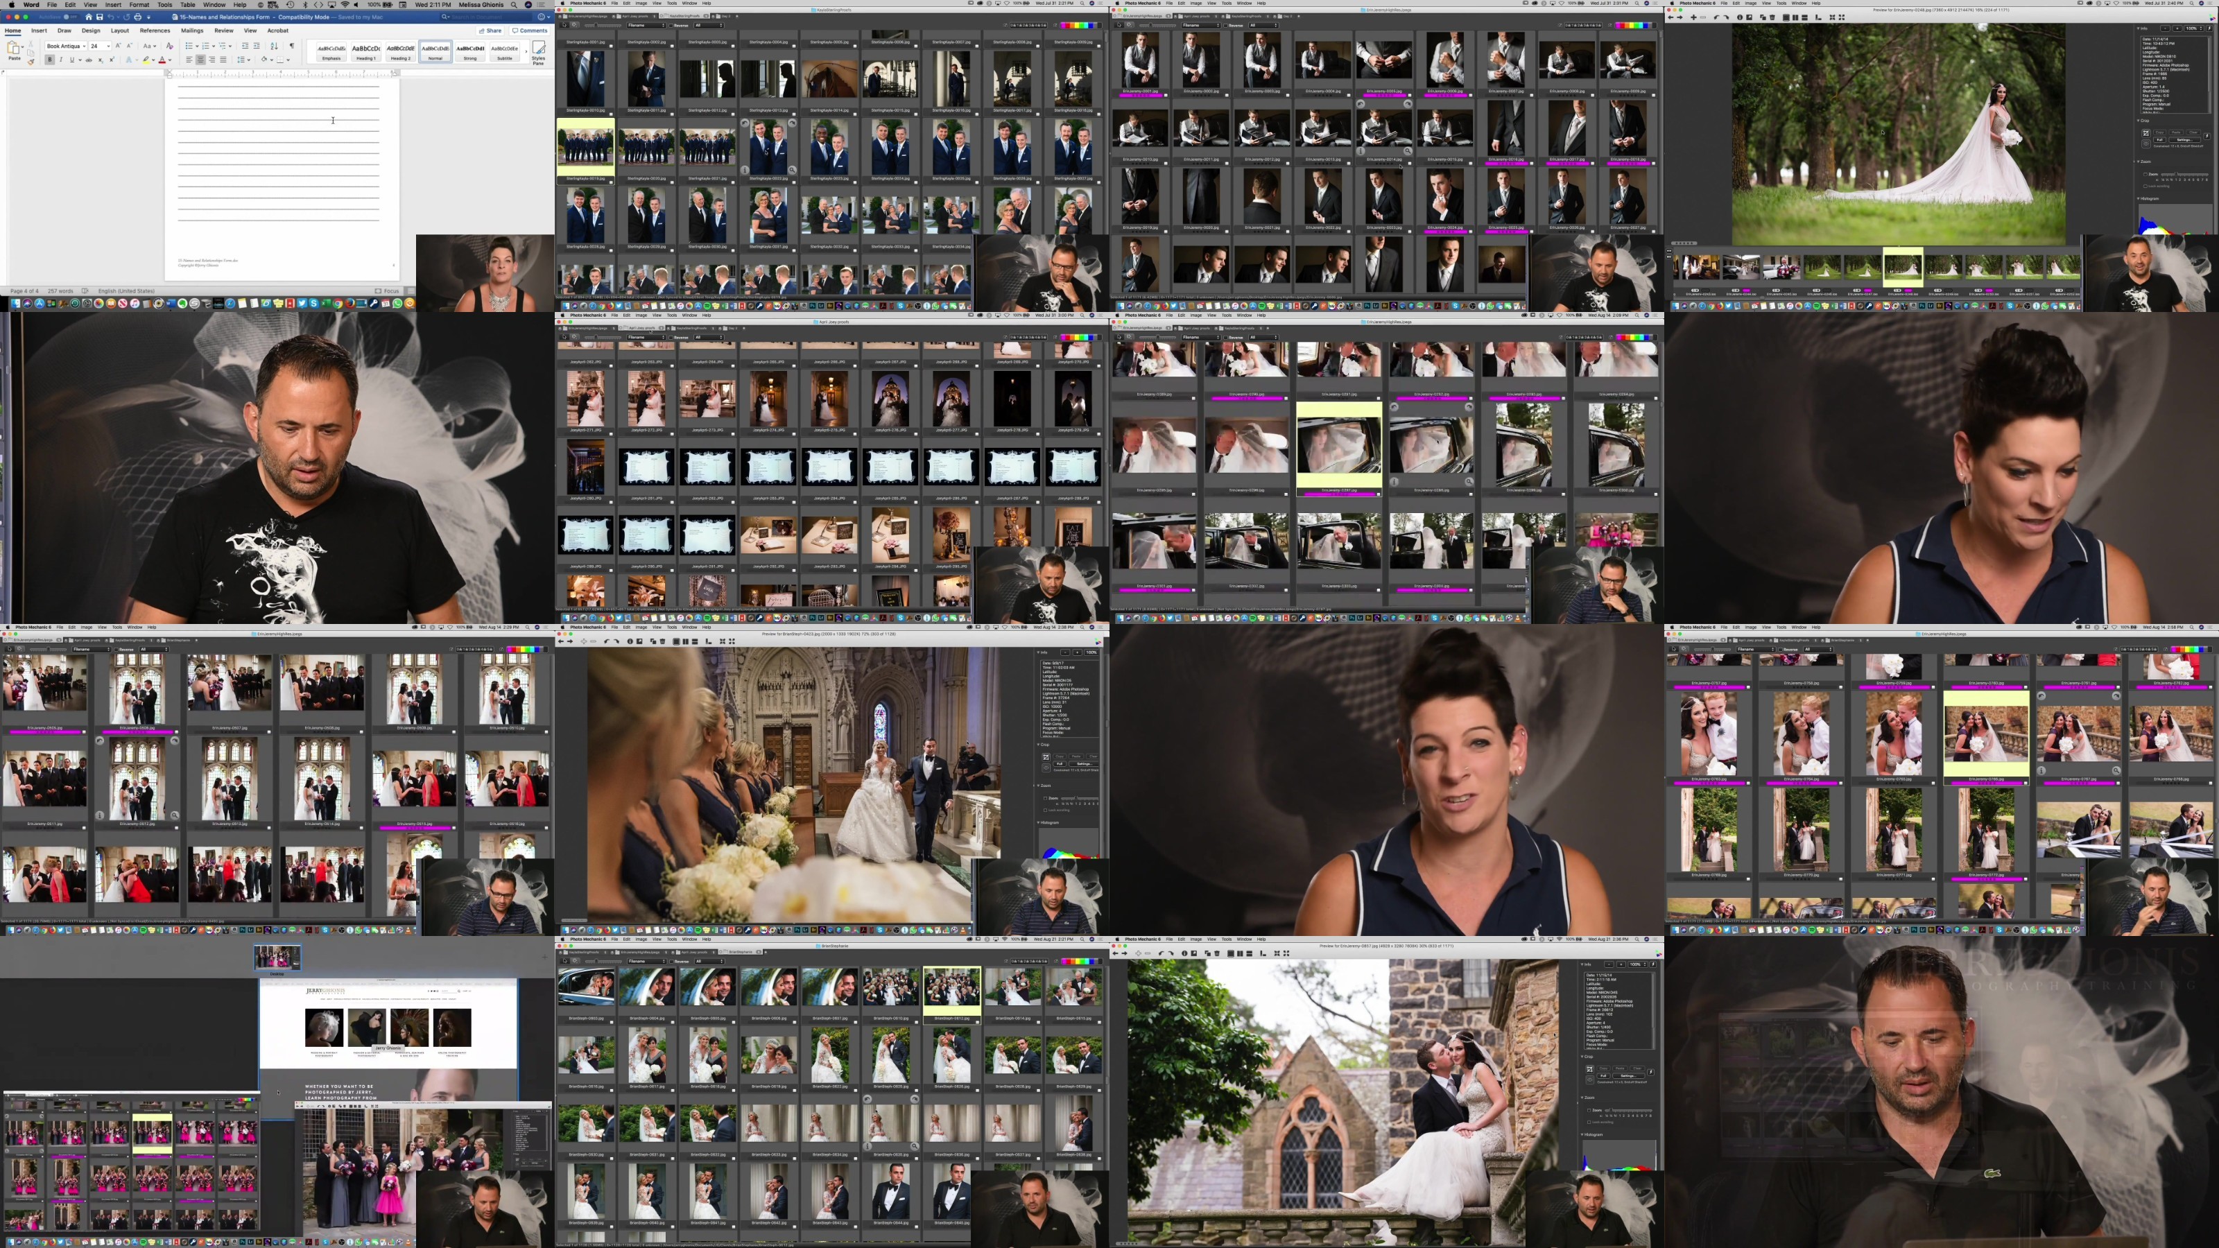Open the Format menu in Word's menu bar
The height and width of the screenshot is (1248, 2219).
tap(139, 4)
